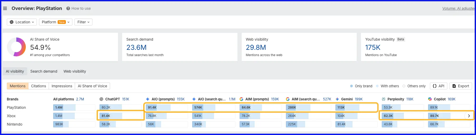Click the Export button
This screenshot has width=476, height=135.
pos(461,86)
